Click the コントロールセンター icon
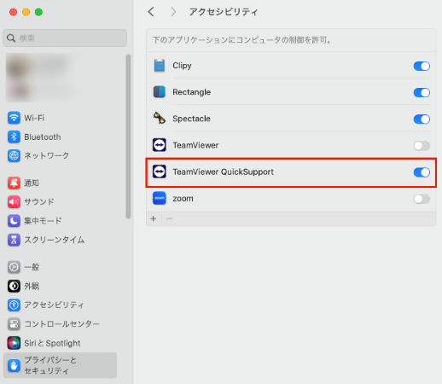This screenshot has height=384, width=442. pyautogui.click(x=14, y=324)
